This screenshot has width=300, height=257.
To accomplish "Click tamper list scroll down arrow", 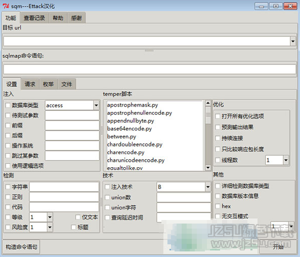I will point(208,168).
